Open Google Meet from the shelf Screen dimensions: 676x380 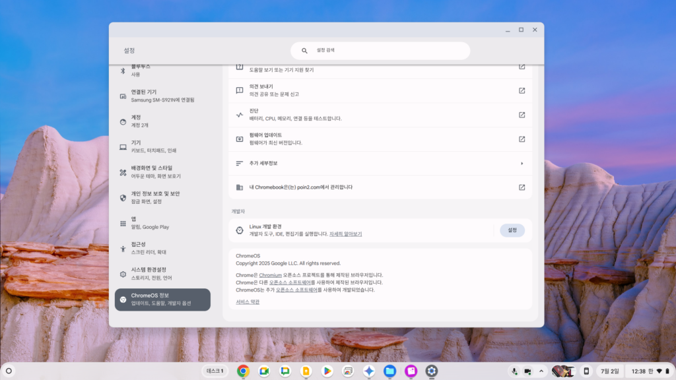264,371
